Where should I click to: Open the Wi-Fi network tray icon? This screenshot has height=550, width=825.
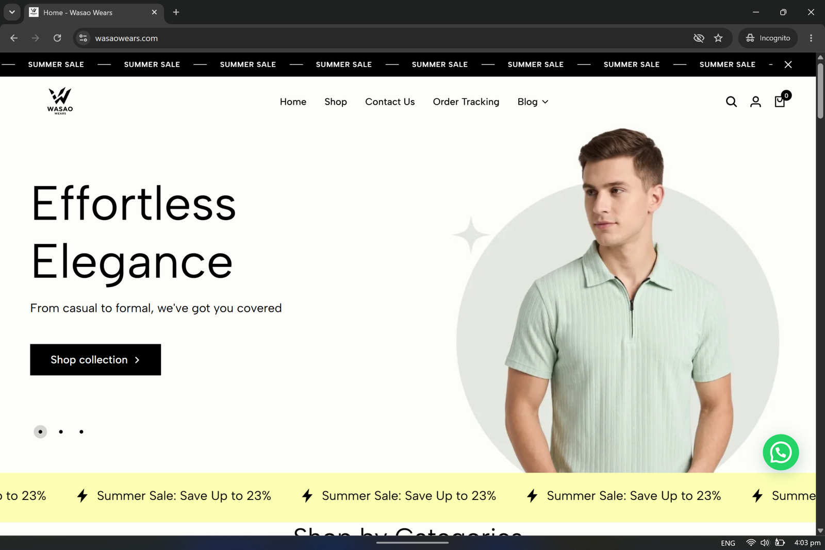tap(751, 542)
